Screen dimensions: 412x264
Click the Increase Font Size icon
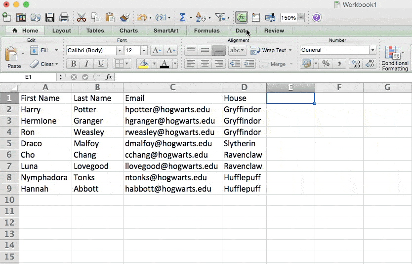[x=156, y=50]
